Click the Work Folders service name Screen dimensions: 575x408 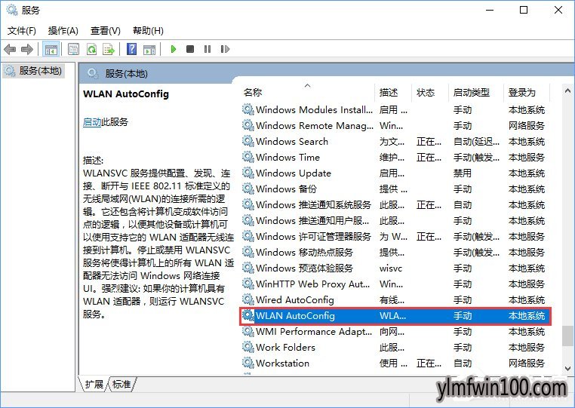[285, 347]
